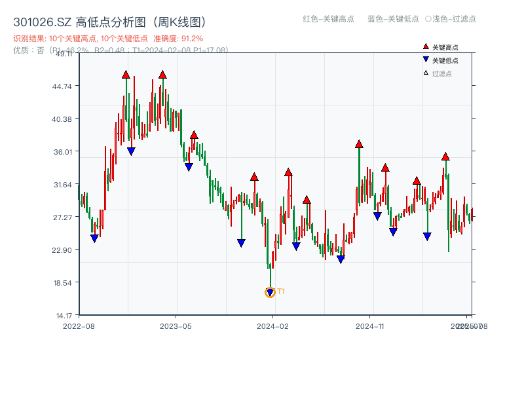Select the blue down-triangle at the chart's lowest point
The width and height of the screenshot is (524, 393).
coord(270,293)
